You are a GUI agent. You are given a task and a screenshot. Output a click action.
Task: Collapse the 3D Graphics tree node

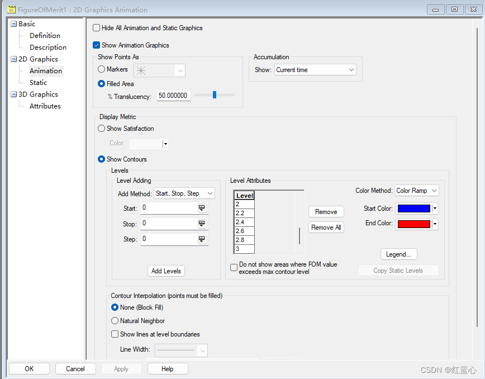[13, 94]
